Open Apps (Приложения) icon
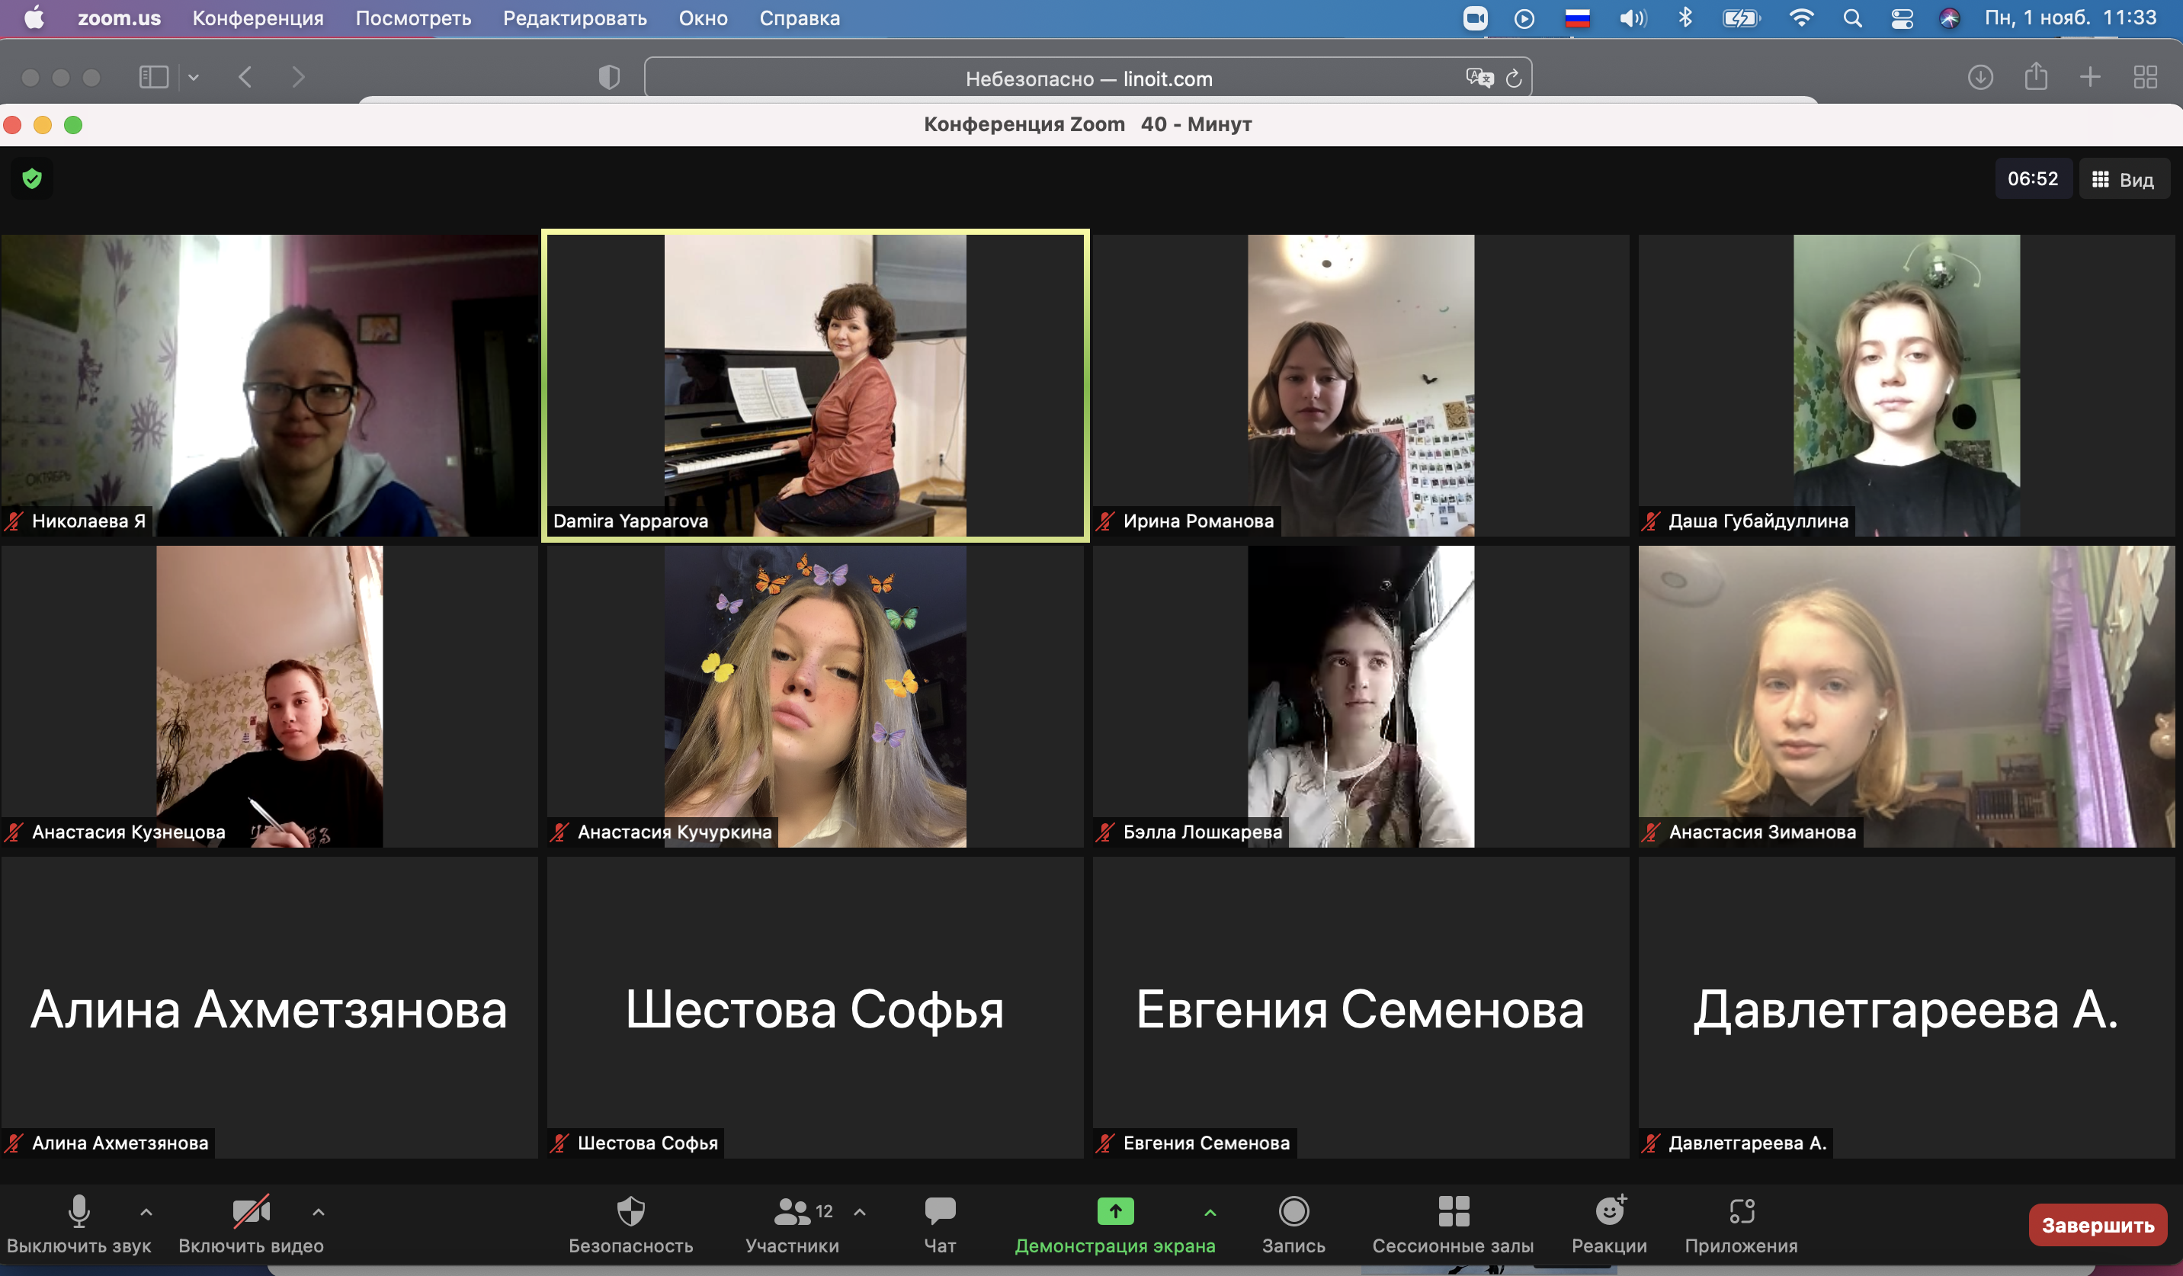 [1740, 1212]
